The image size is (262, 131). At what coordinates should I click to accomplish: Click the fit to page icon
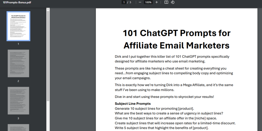pos(166,2)
